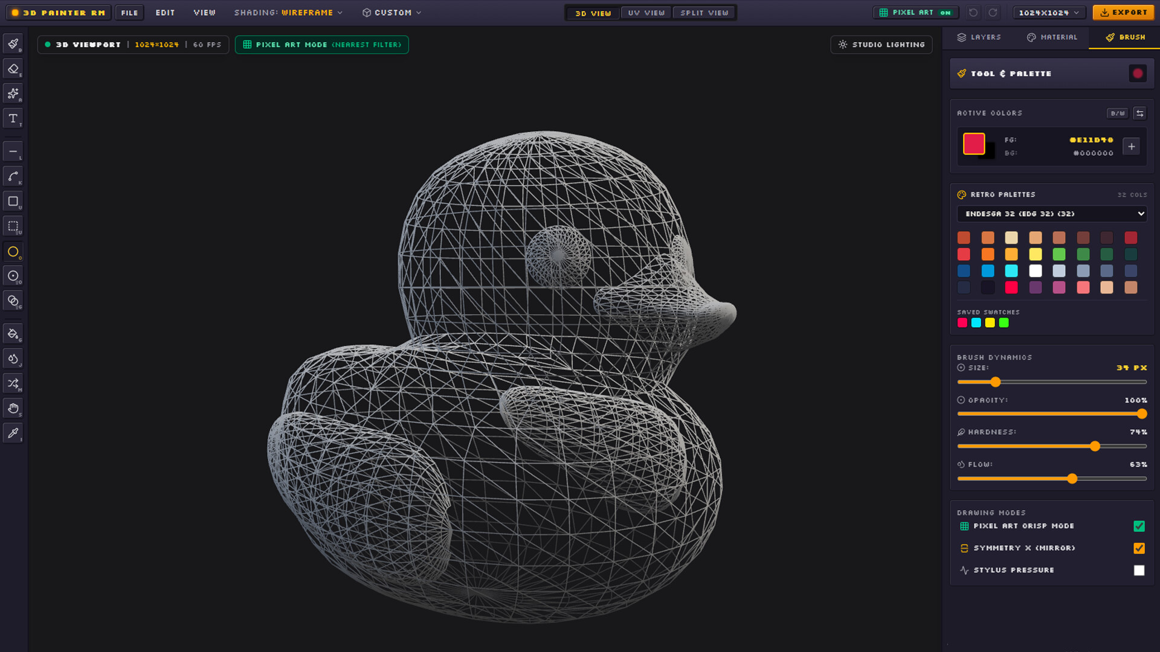Screen dimensions: 1160x652
Task: Click the plus button beside color hex values
Action: click(x=1131, y=146)
